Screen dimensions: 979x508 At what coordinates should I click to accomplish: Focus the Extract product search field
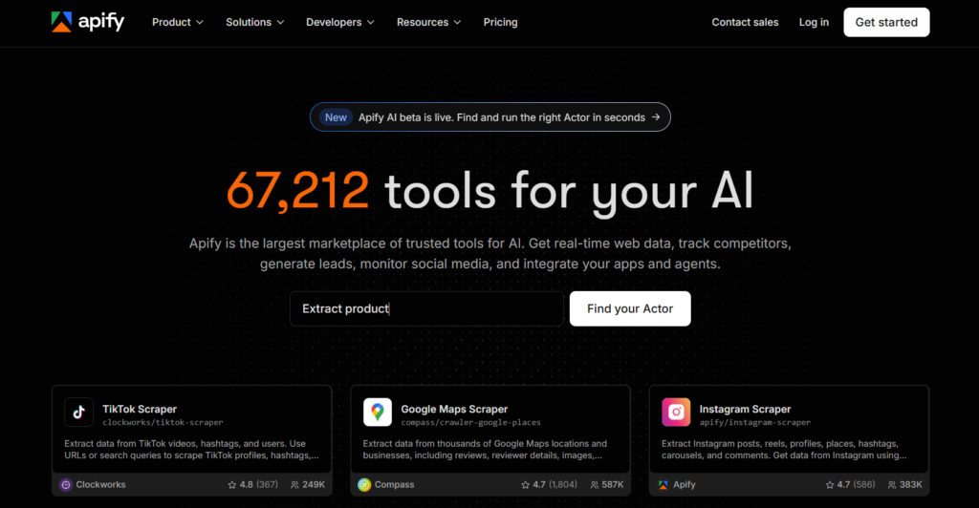(426, 308)
